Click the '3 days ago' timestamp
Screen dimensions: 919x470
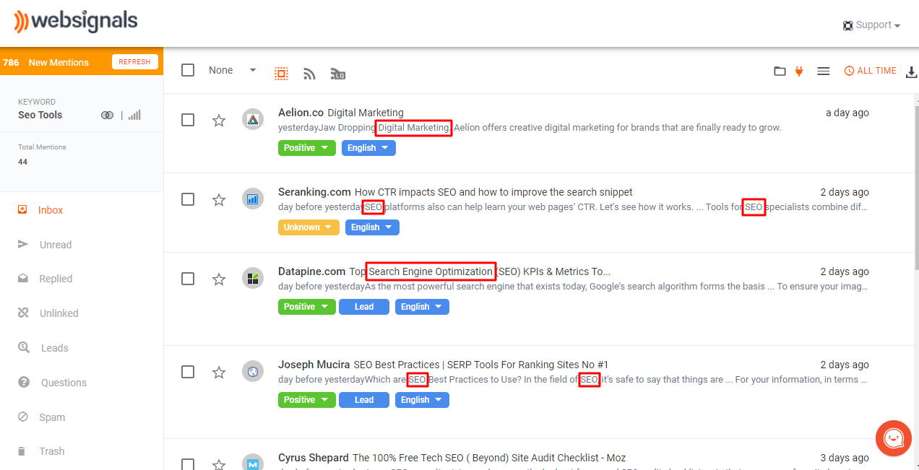coord(845,458)
